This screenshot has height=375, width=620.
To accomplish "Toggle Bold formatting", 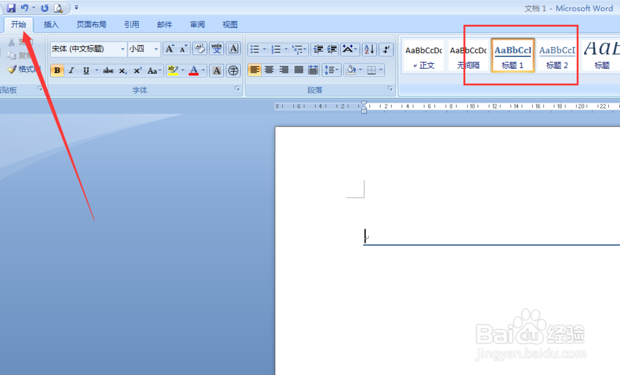I will pos(57,70).
